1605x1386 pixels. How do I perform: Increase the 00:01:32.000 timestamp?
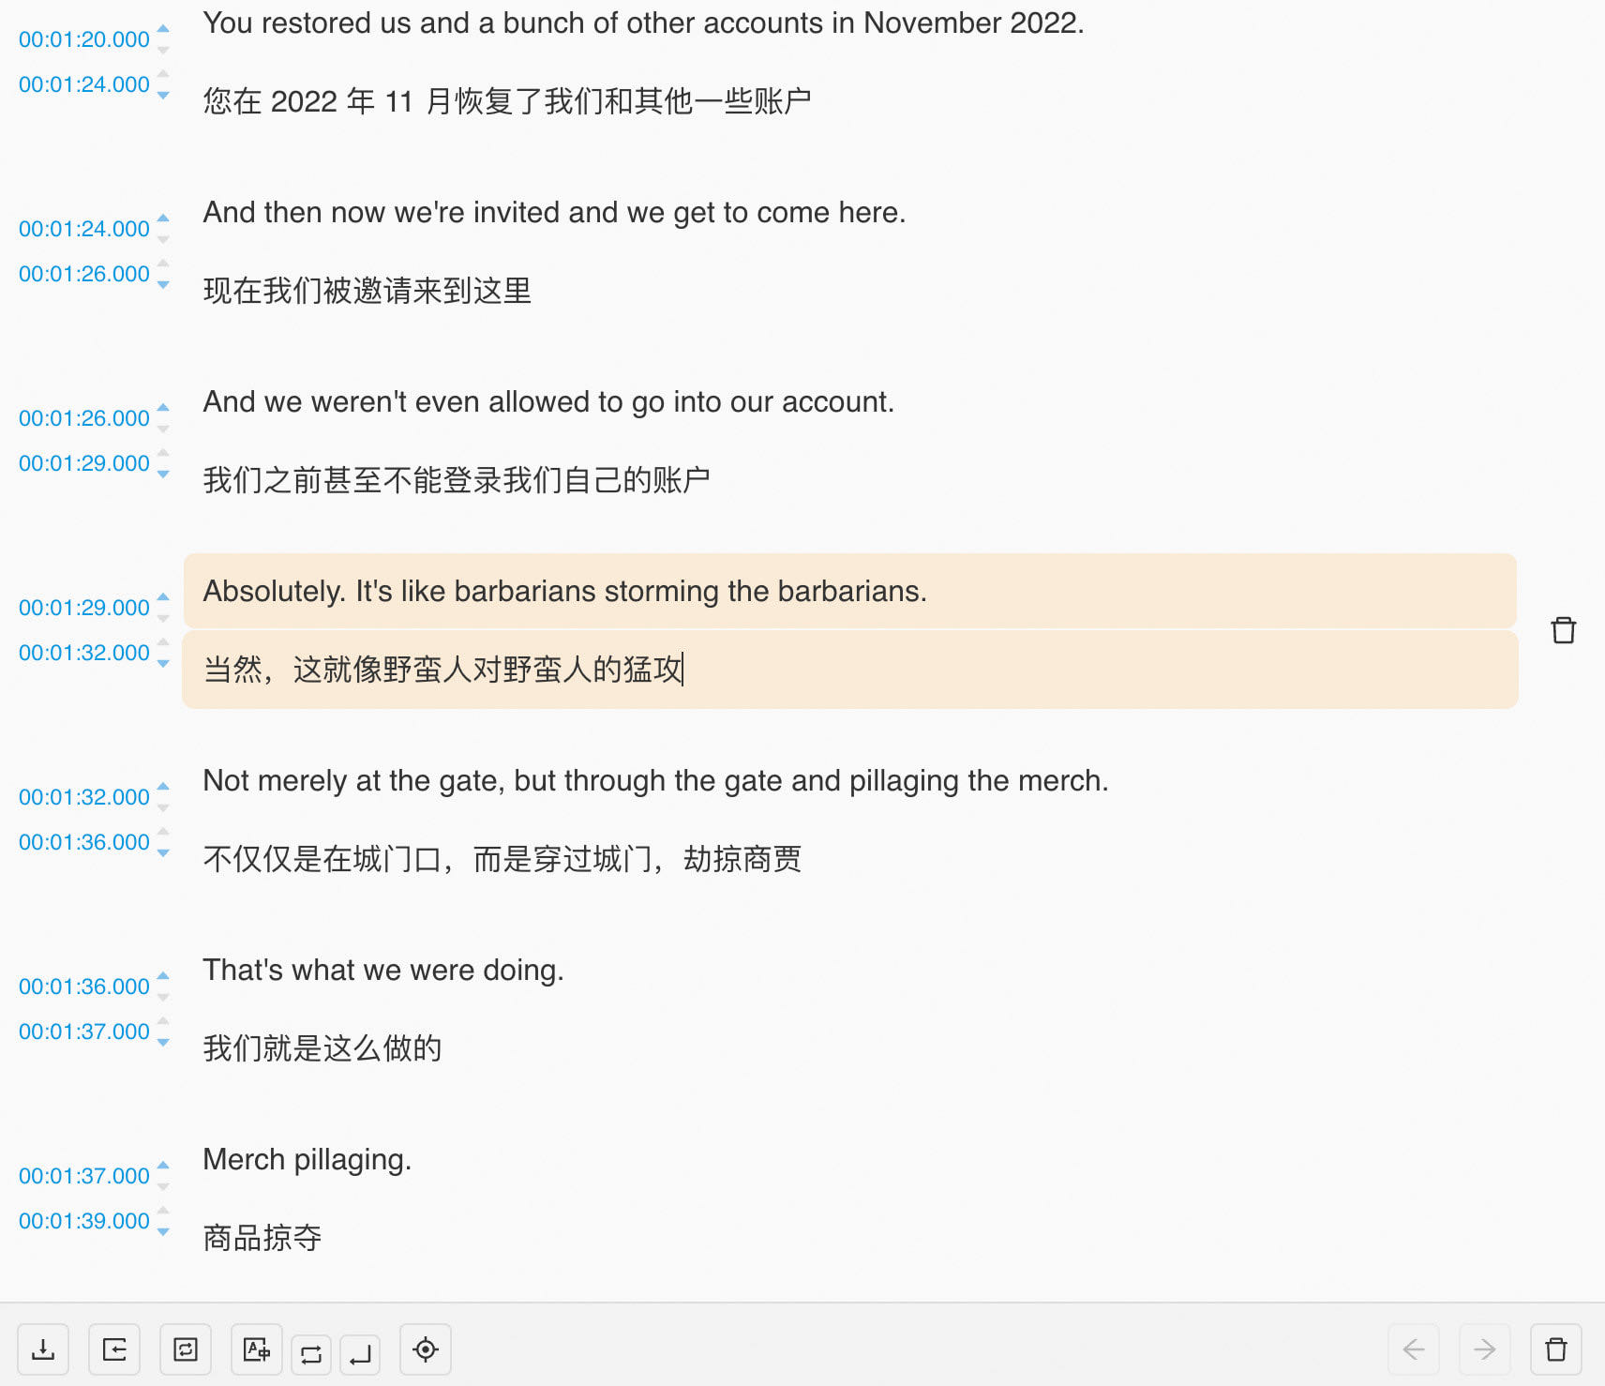[x=162, y=786]
